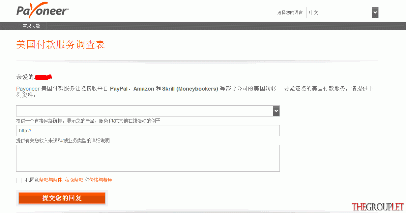Click the language selector dropdown arrow
The width and height of the screenshot is (406, 213).
coord(375,12)
